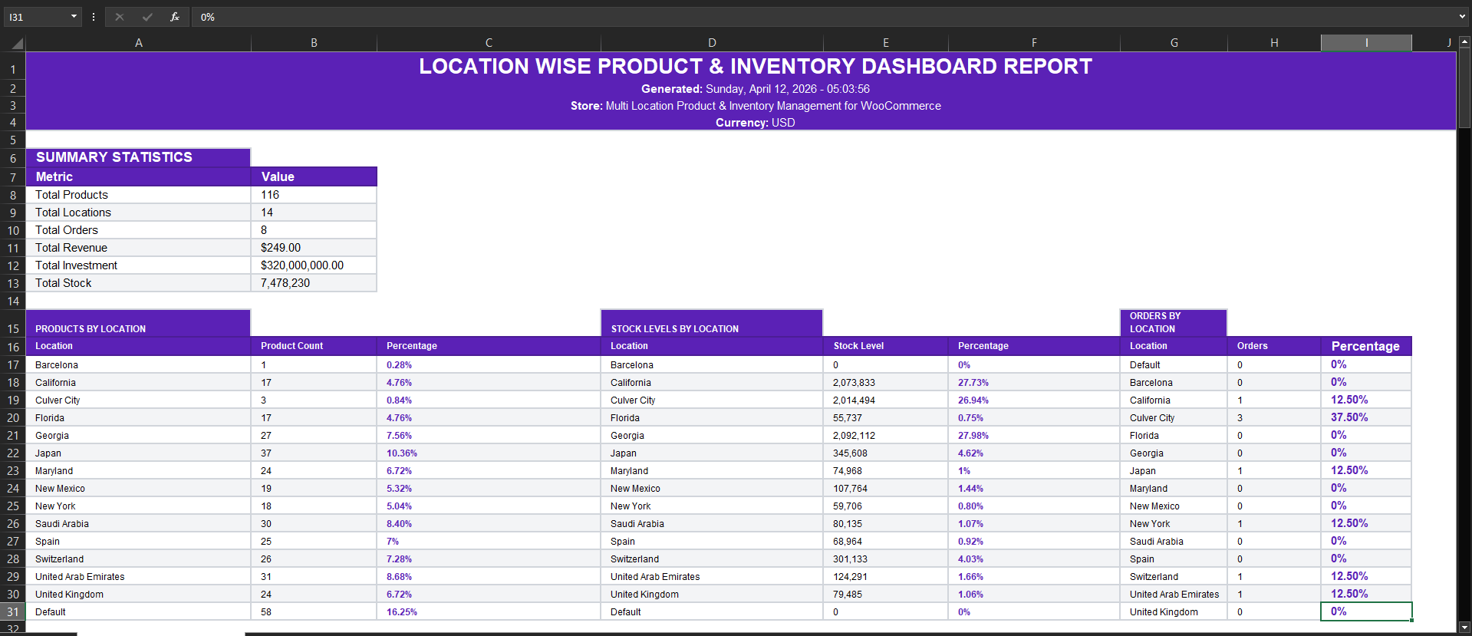Viewport: 1472px width, 636px height.
Task: Select row 31 header
Action: [13, 612]
